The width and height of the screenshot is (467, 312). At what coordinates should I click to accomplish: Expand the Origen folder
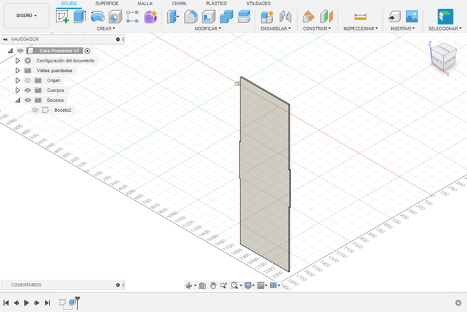point(18,81)
